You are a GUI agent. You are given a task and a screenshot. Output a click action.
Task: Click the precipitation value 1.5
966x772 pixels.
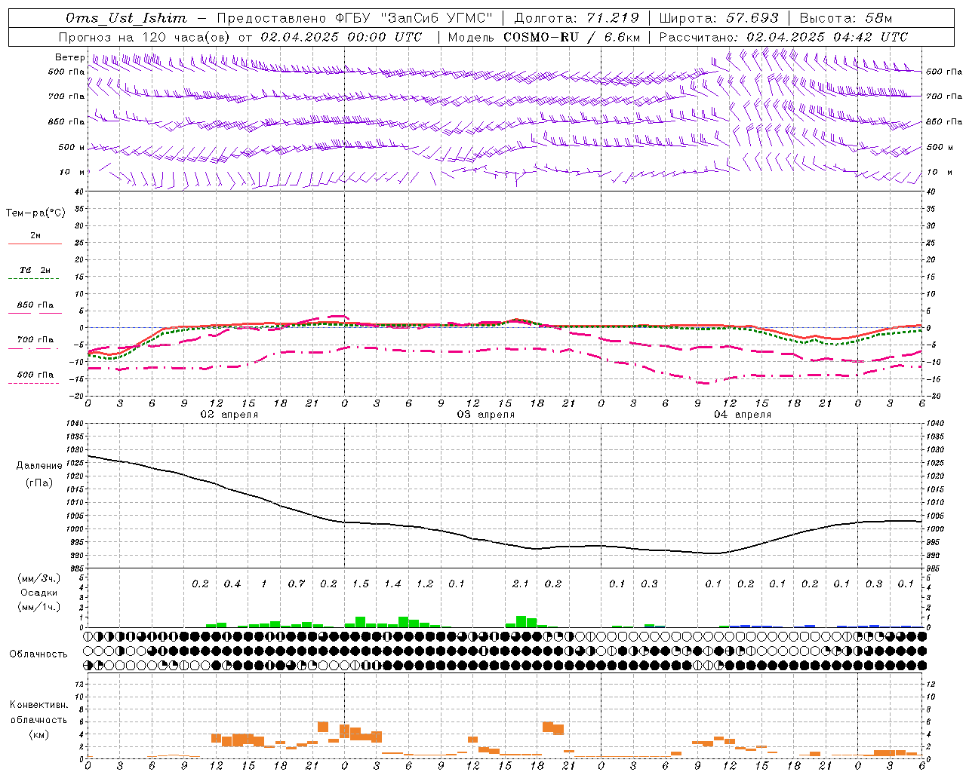(x=361, y=584)
